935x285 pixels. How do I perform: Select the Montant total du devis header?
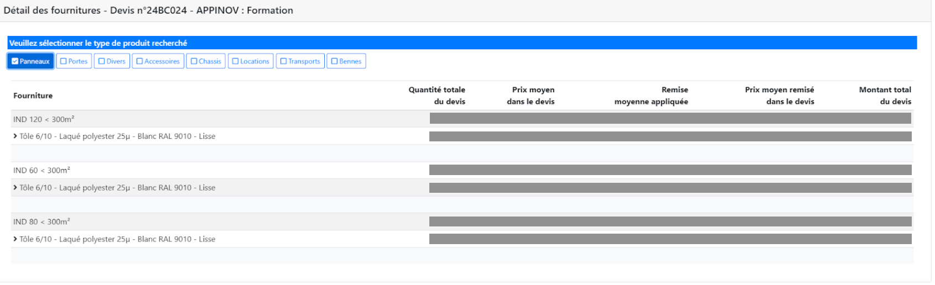885,96
